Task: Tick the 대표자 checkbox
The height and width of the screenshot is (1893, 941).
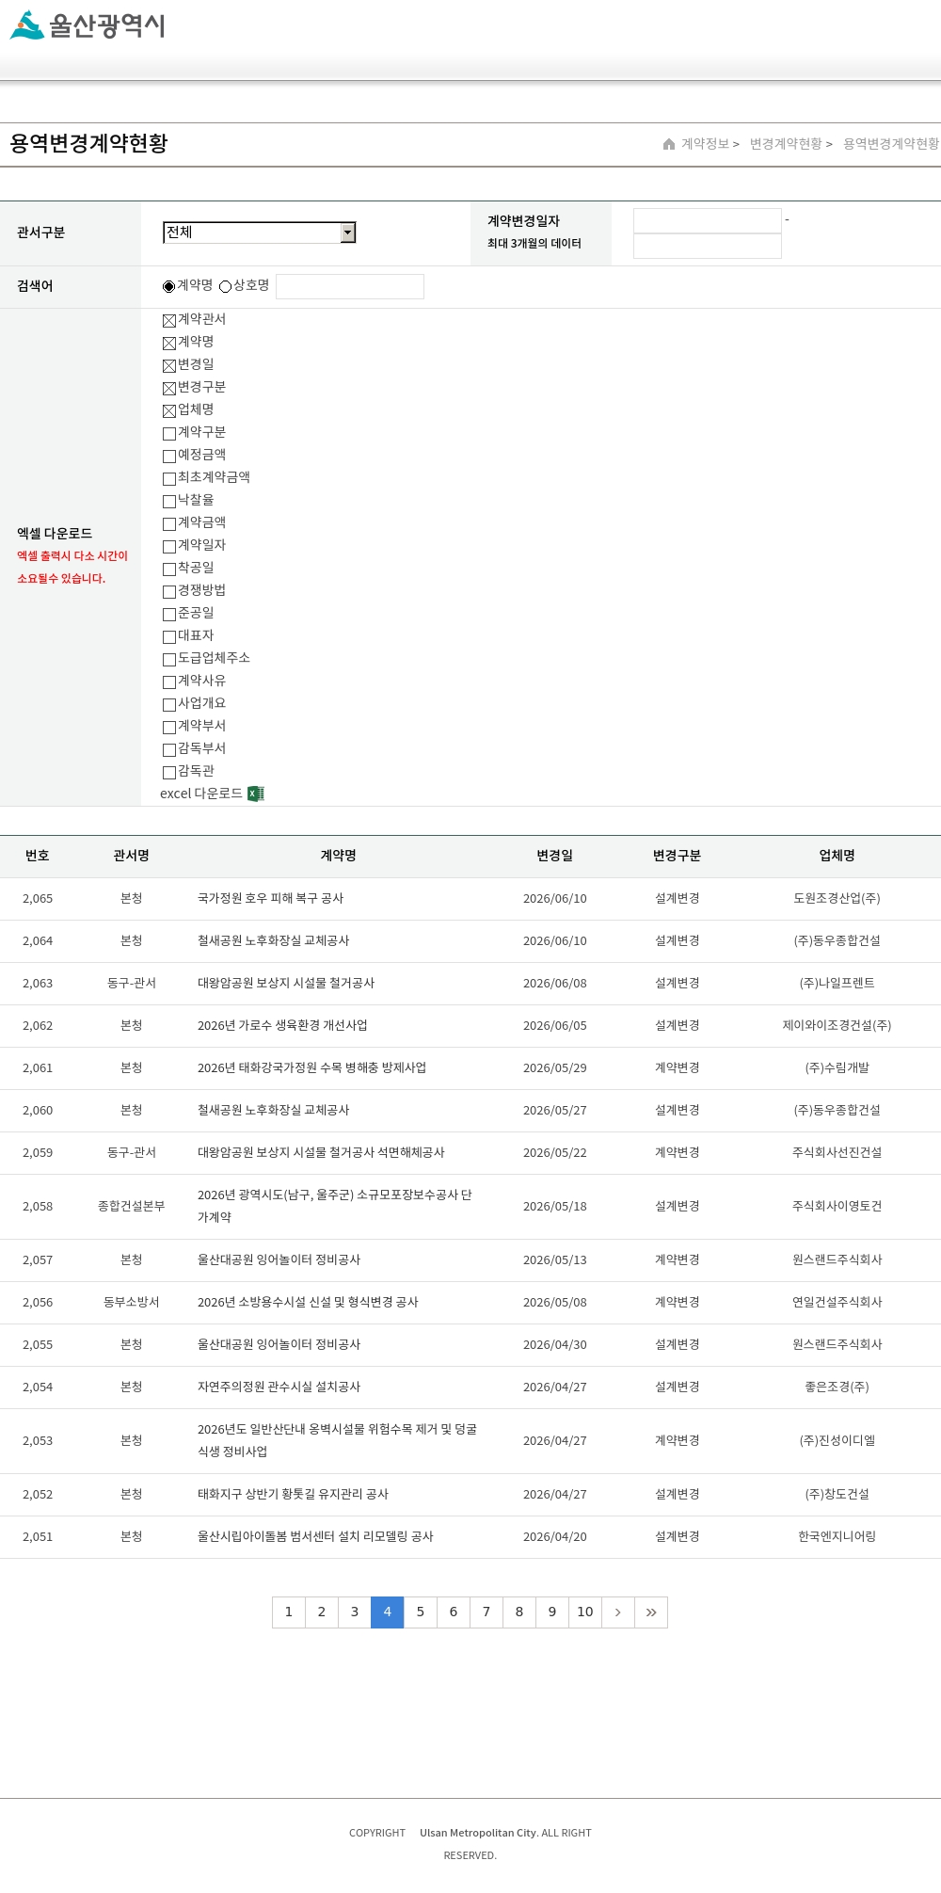Action: 169,636
